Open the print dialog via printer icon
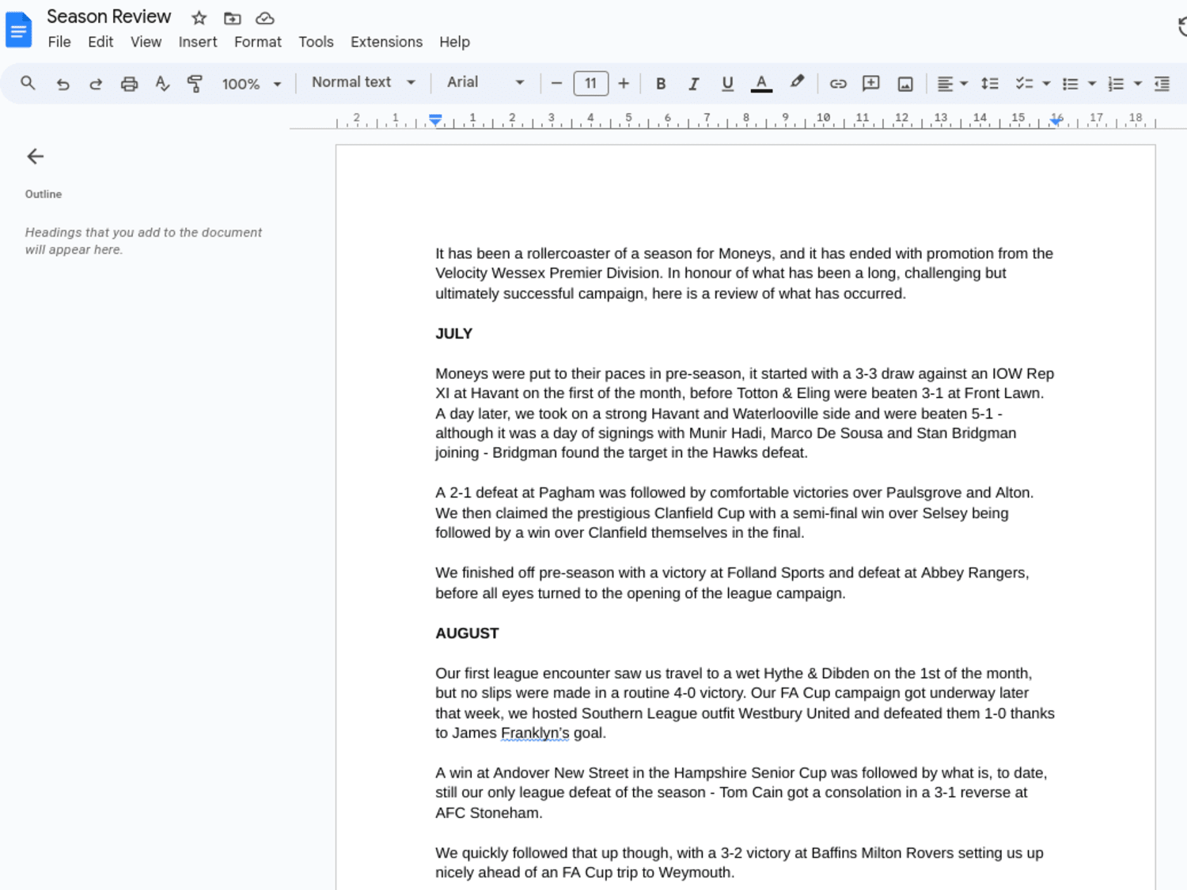The image size is (1187, 890). click(x=129, y=83)
